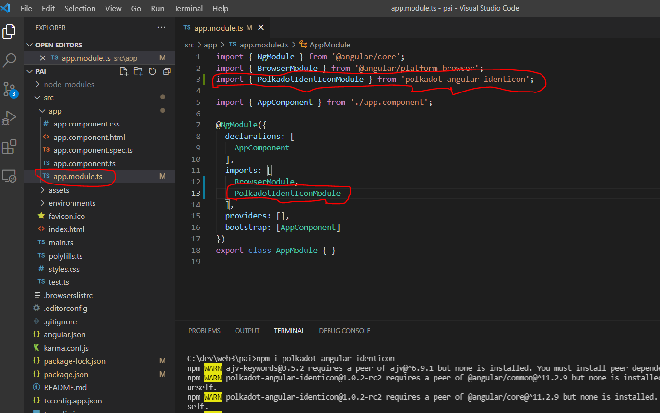Screen dimensions: 660x413
Task: Open the Go menu
Action: tap(136, 8)
